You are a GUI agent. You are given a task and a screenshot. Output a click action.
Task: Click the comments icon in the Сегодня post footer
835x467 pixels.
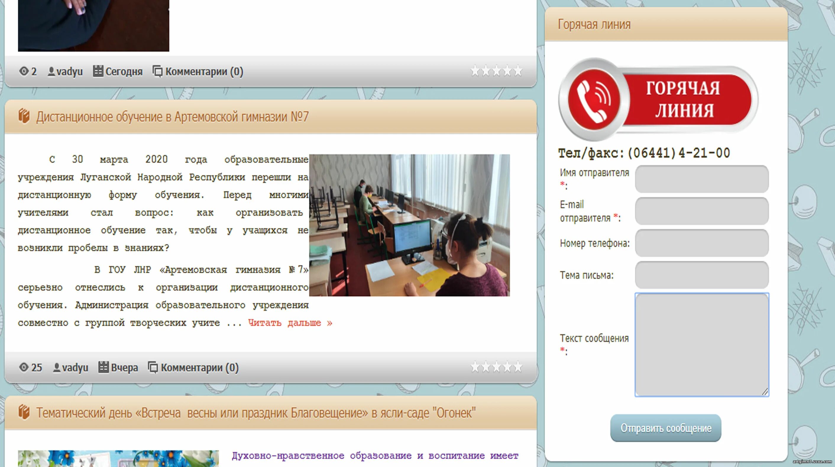point(158,71)
